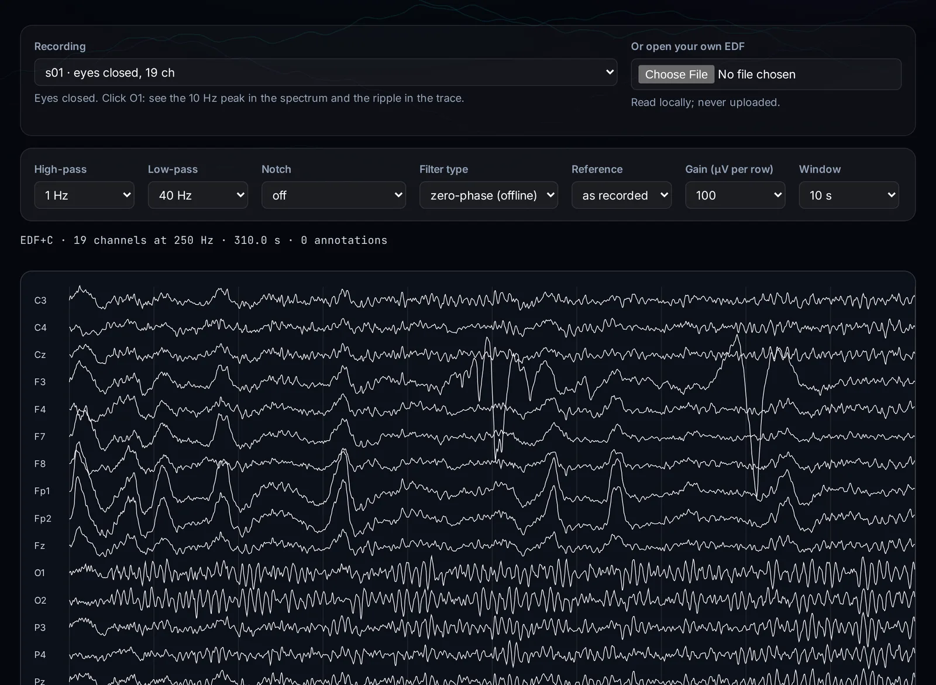This screenshot has height=685, width=936.
Task: Click the 'Eyes closed. Click O1' hint text
Action: 249,98
